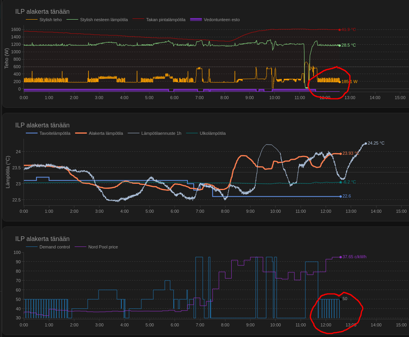
Task: Click the 24.25 °C forecast end label
Action: click(376, 143)
